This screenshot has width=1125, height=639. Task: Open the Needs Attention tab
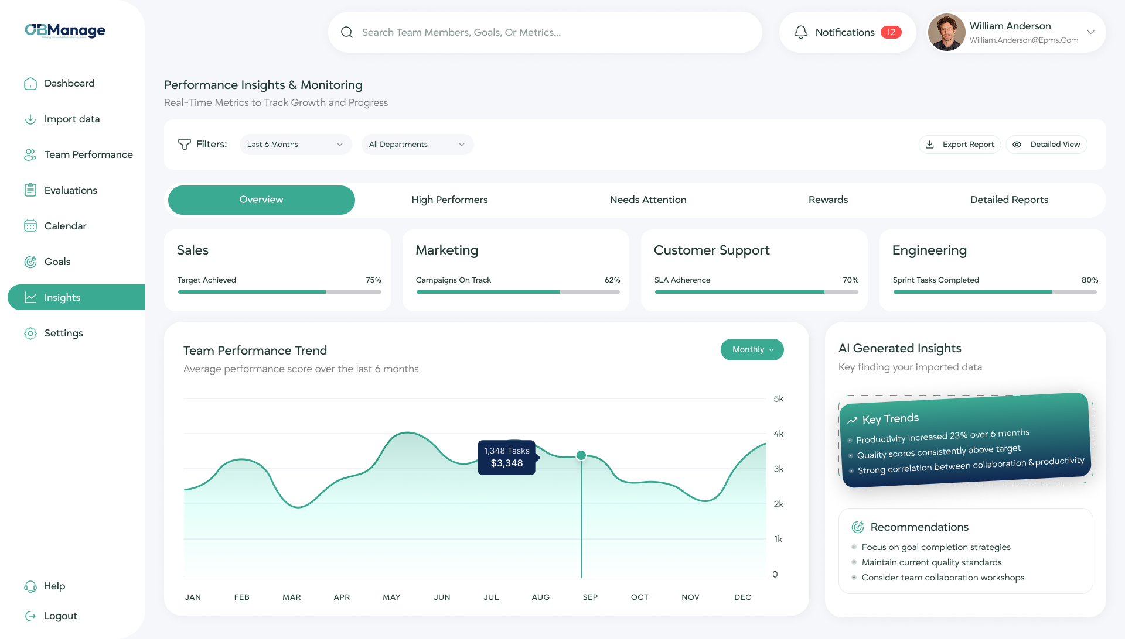(x=647, y=200)
